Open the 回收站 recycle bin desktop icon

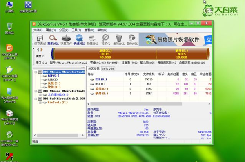(x=9, y=28)
